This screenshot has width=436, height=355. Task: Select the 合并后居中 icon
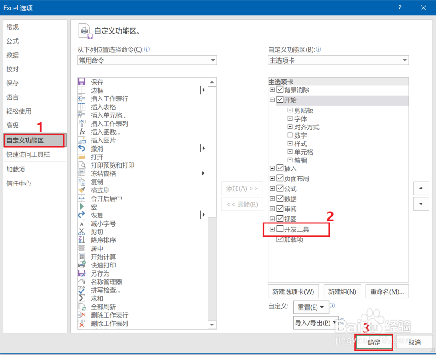pyautogui.click(x=82, y=198)
